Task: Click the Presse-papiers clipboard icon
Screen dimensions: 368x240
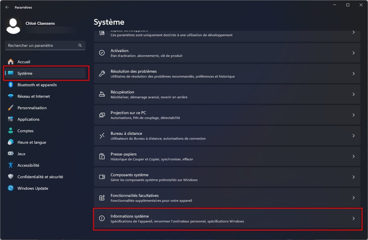Action: point(102,156)
